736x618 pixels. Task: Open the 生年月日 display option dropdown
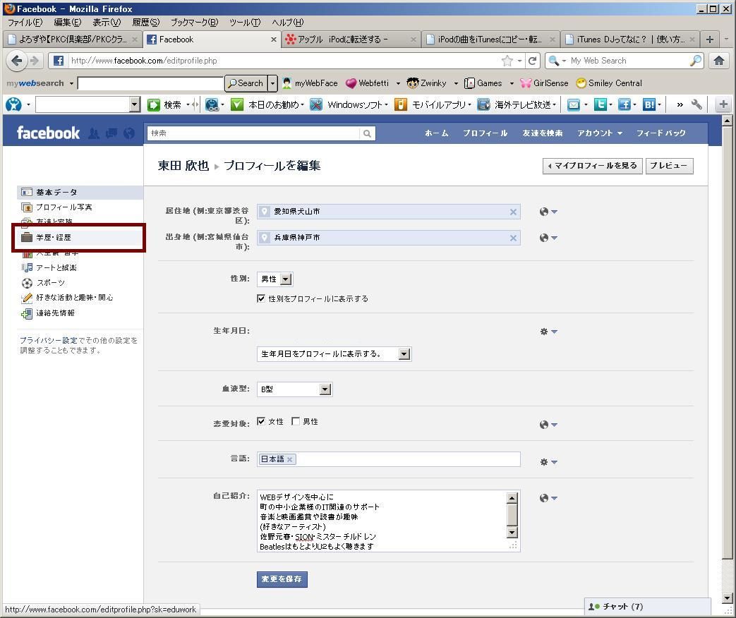coord(334,354)
